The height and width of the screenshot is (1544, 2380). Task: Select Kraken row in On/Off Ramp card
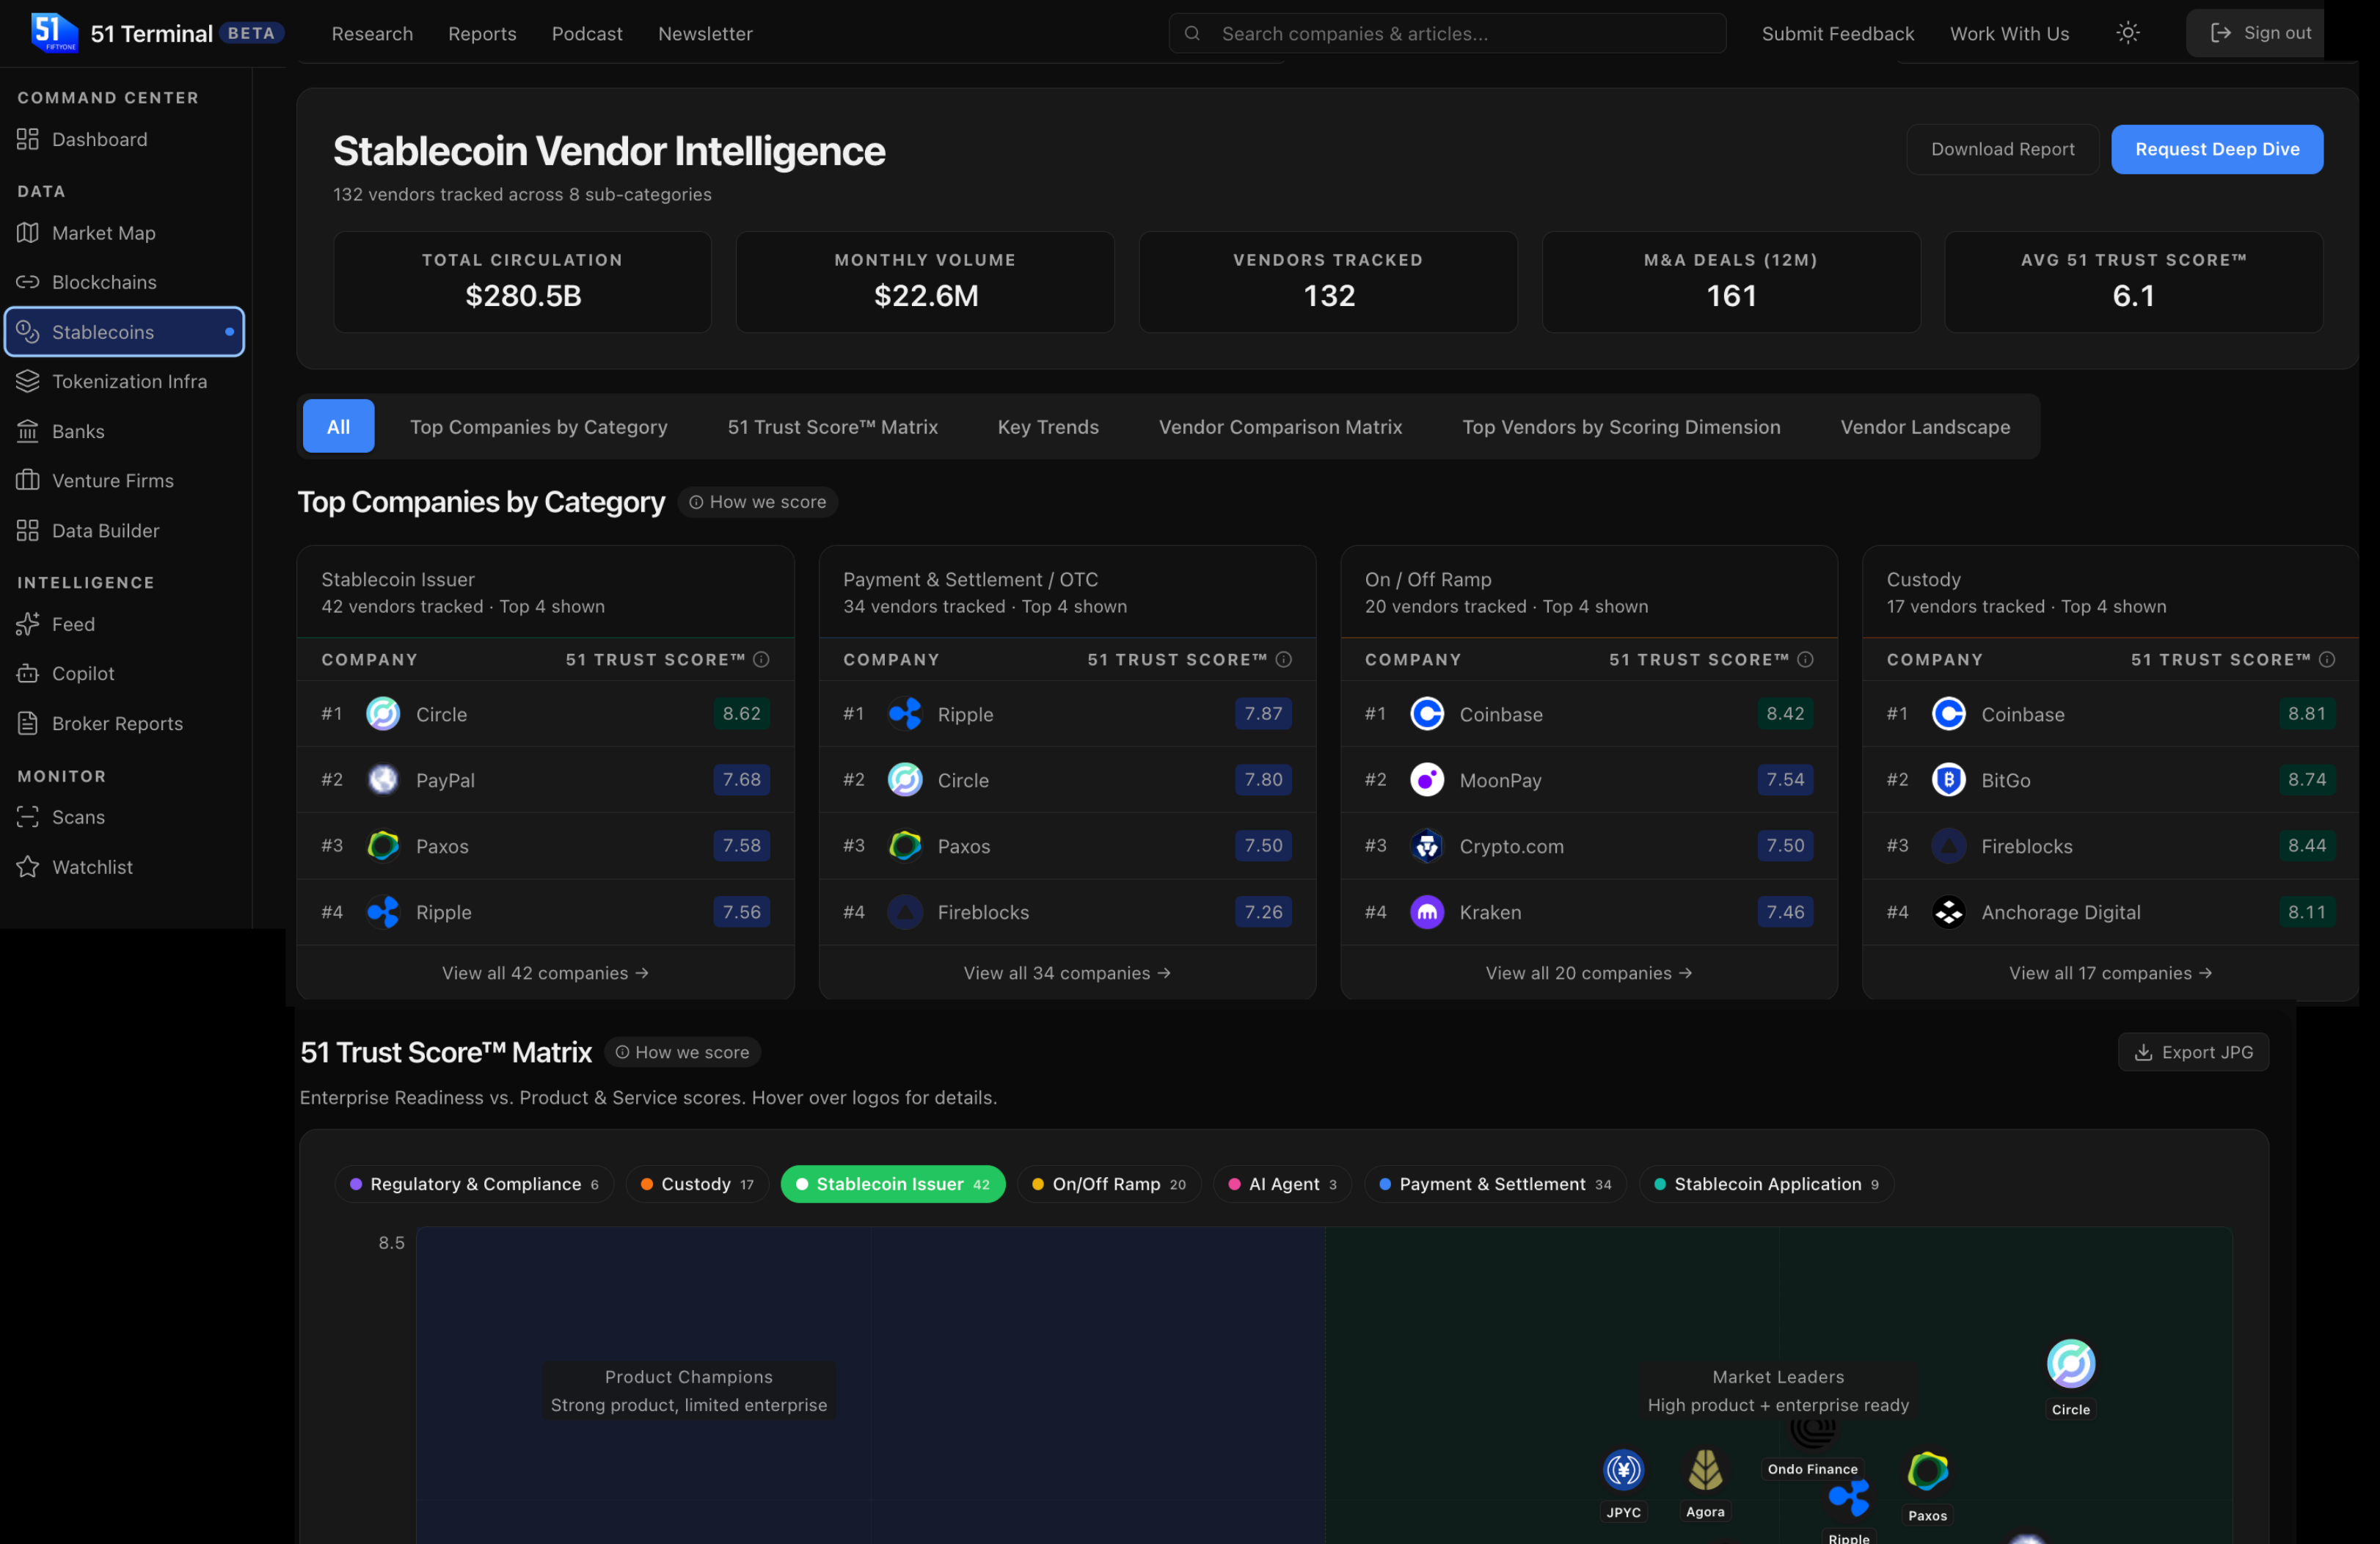tap(1589, 912)
